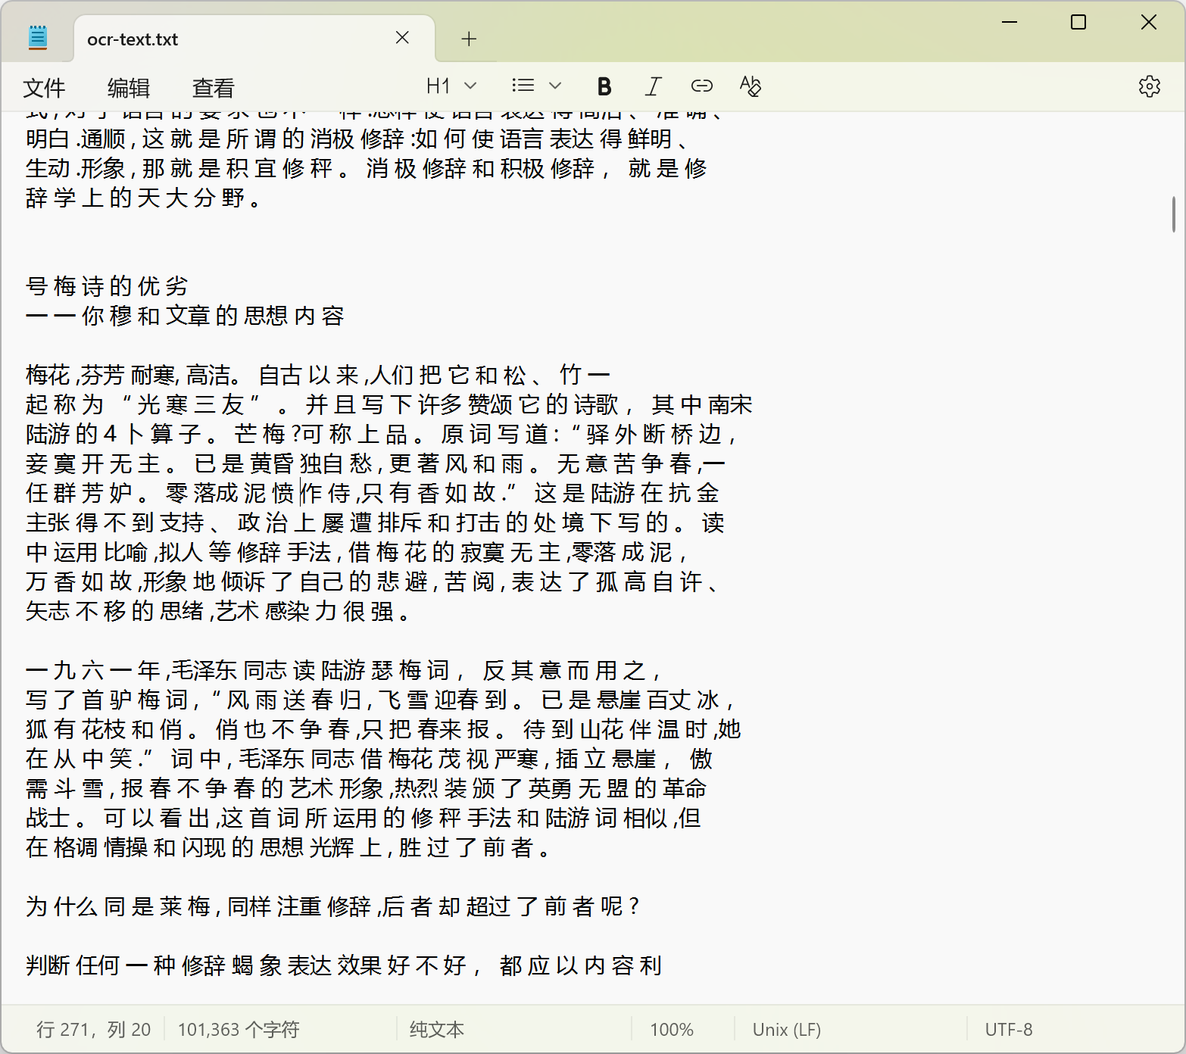Expand the heading selector chevron
Viewport: 1186px width, 1054px height.
[x=470, y=86]
